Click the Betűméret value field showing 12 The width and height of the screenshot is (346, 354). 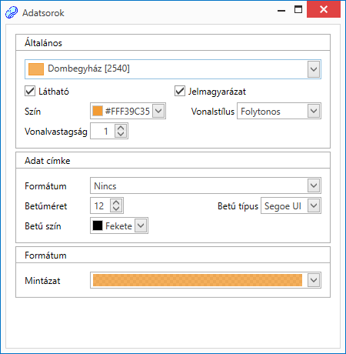100,205
